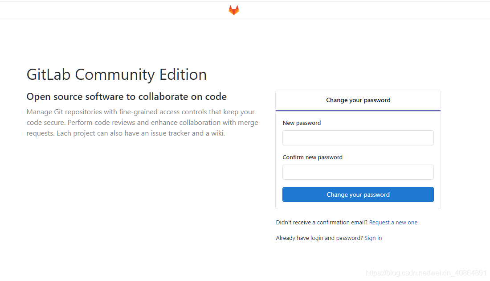Image resolution: width=490 pixels, height=281 pixels.
Task: Click the Confirm new password label
Action: click(313, 157)
